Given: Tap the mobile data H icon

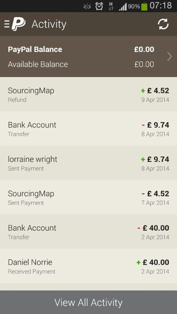Looking at the screenshot, I should [x=111, y=6].
